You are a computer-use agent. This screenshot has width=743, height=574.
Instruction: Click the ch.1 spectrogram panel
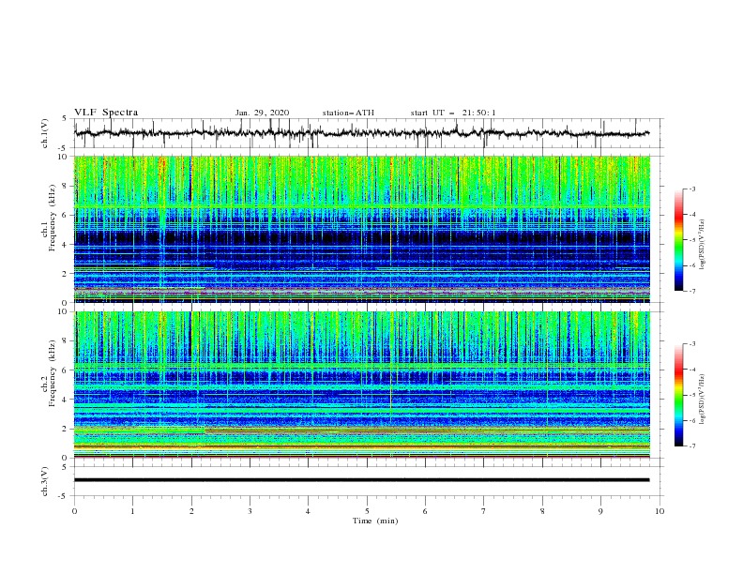pyautogui.click(x=362, y=229)
